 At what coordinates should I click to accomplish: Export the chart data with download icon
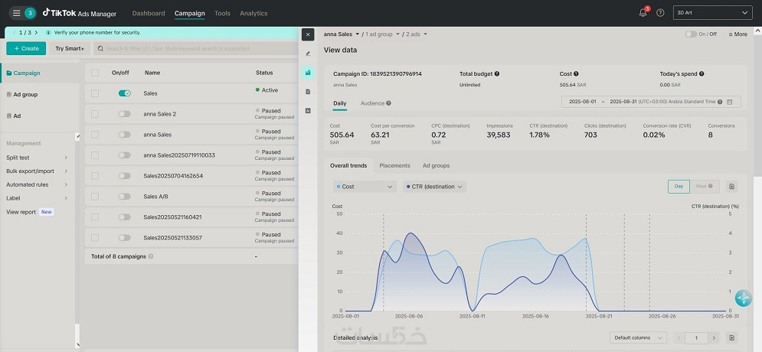tap(732, 187)
